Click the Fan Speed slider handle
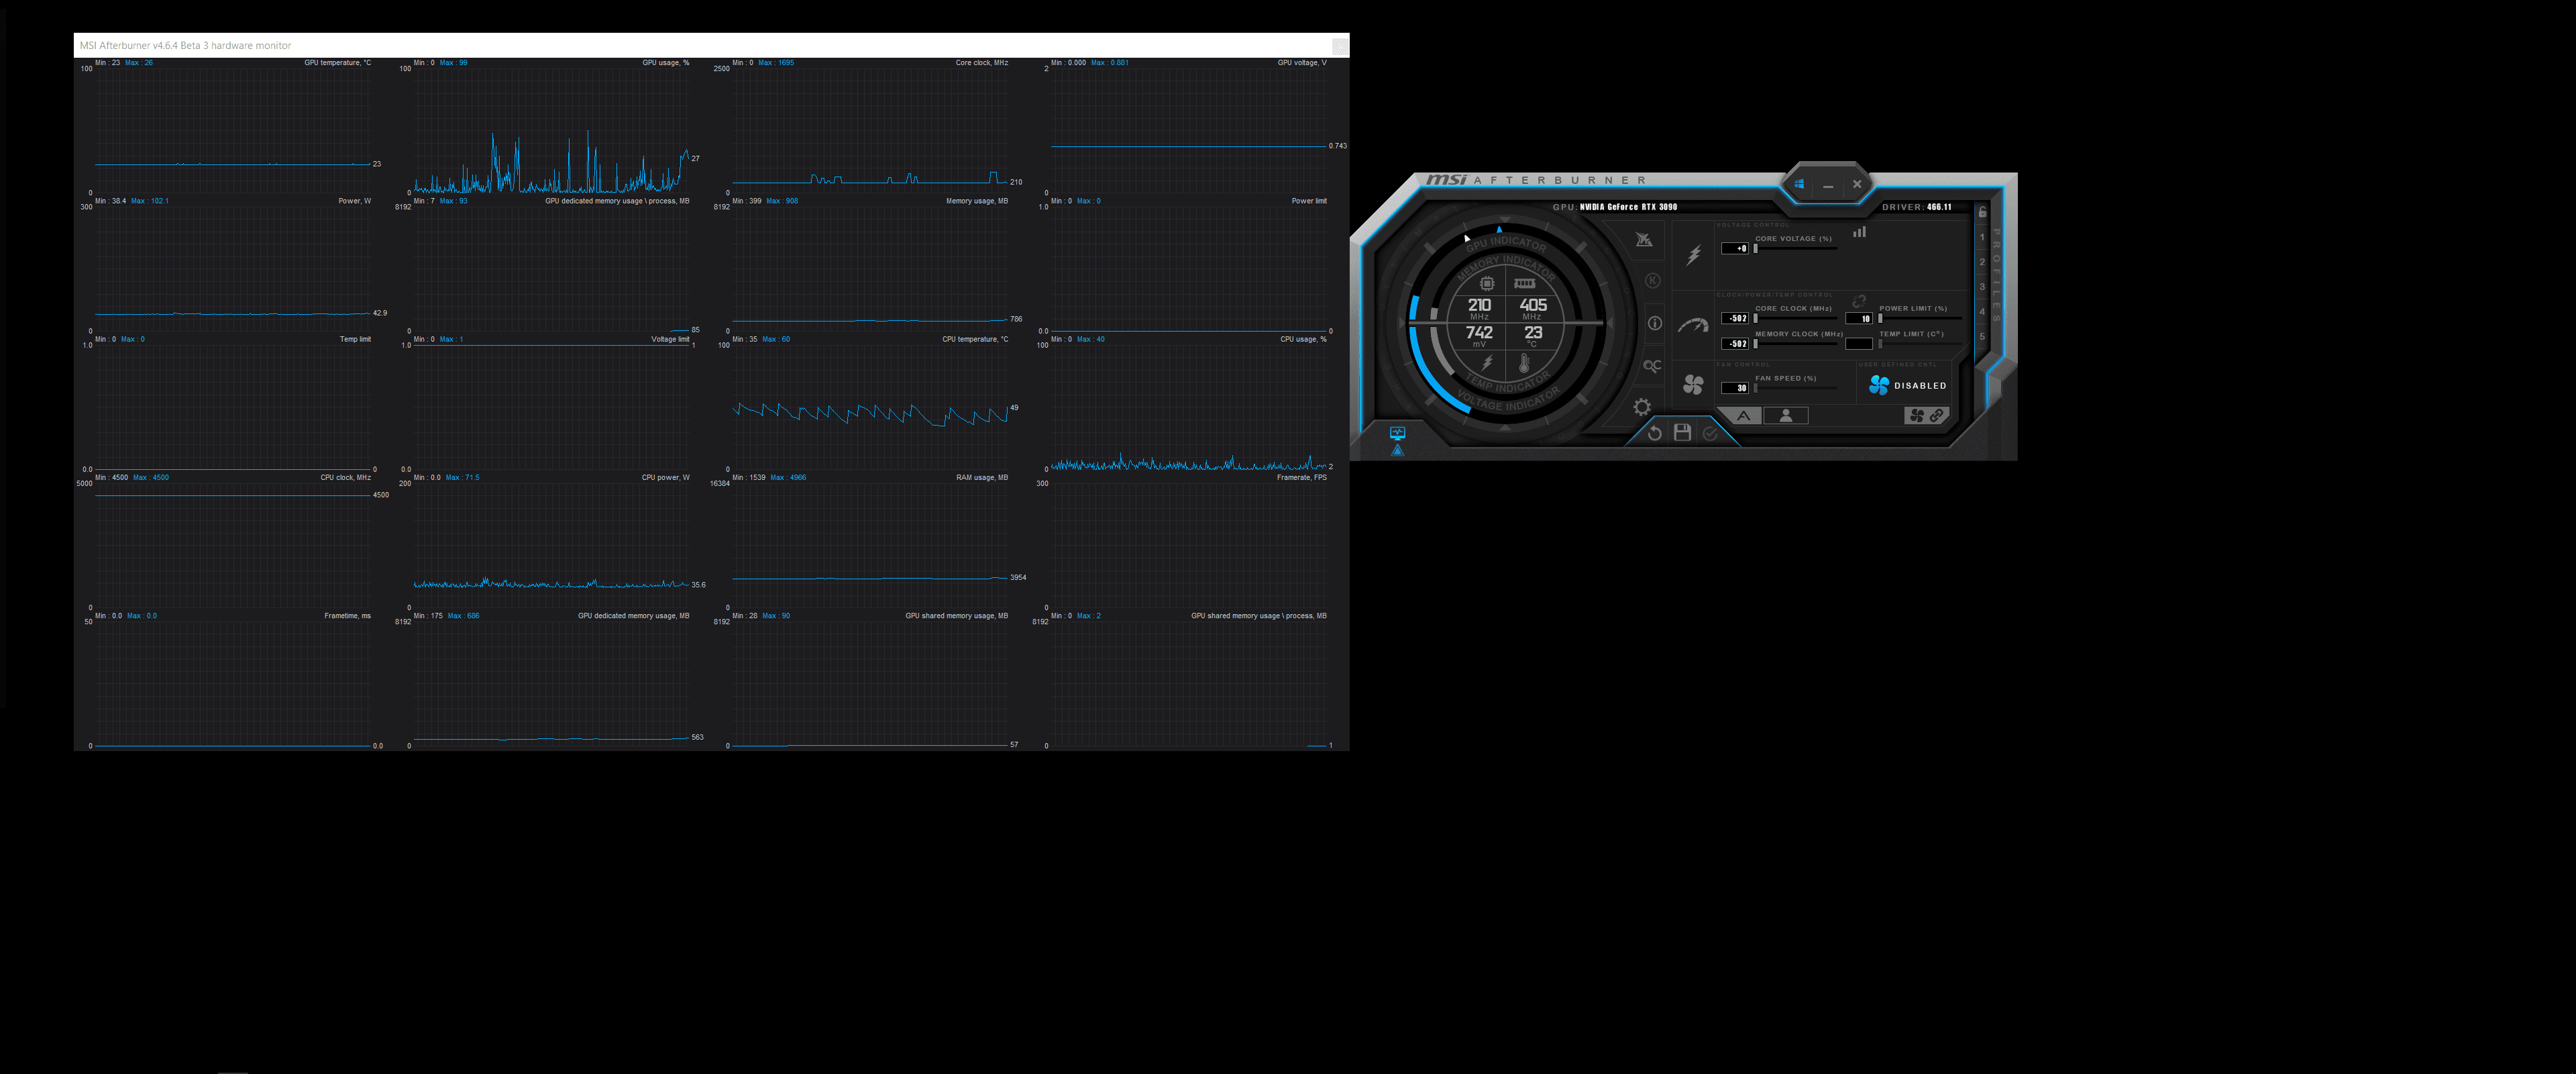The image size is (2576, 1074). pyautogui.click(x=1756, y=389)
